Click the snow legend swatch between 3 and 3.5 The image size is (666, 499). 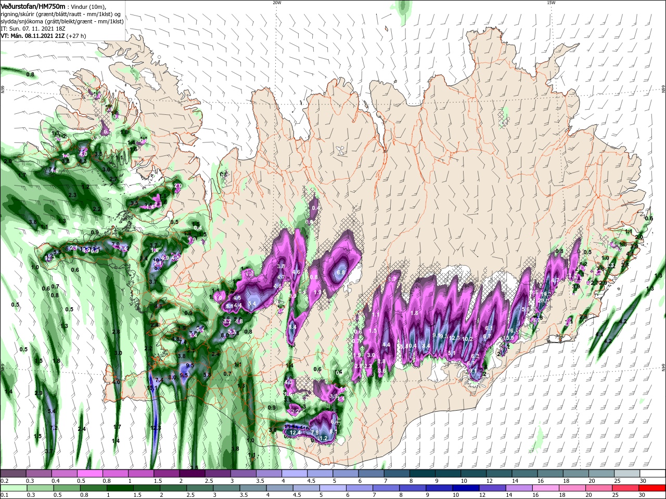pyautogui.click(x=242, y=474)
